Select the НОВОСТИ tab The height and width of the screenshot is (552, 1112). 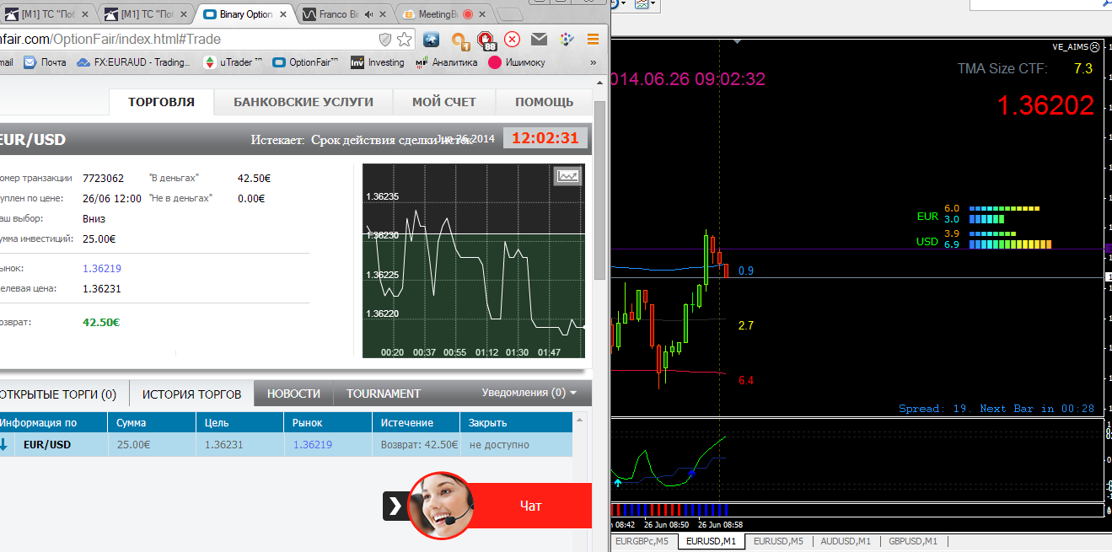pos(293,394)
